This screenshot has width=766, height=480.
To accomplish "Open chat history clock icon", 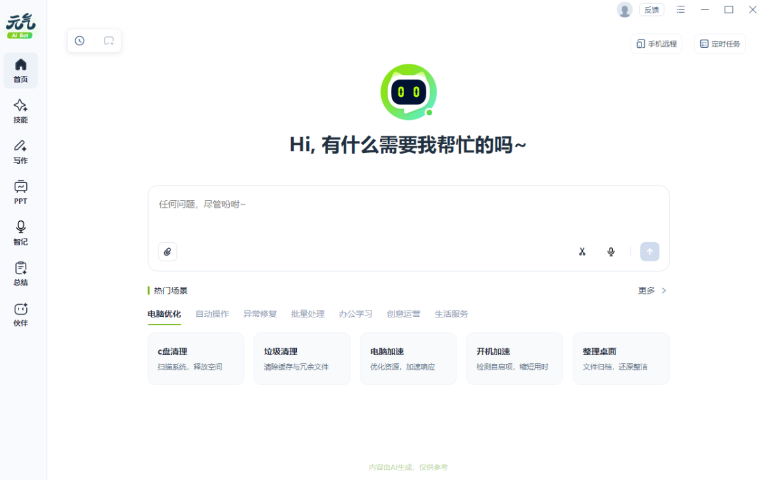I will click(x=80, y=41).
